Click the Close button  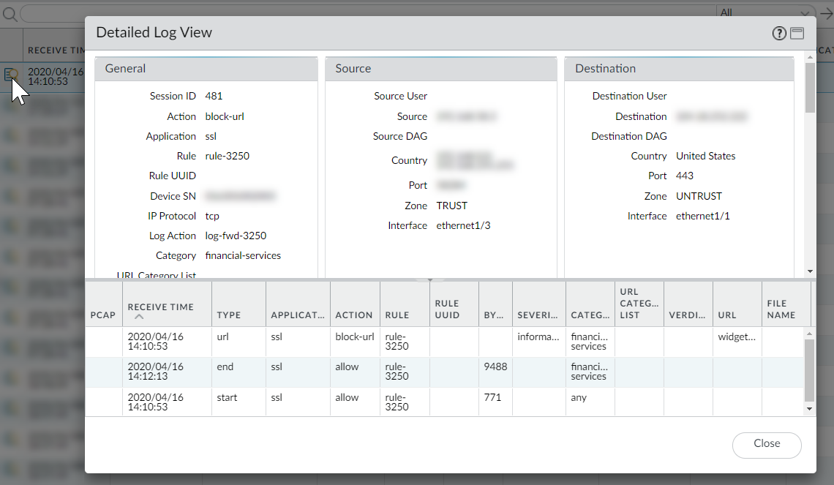click(766, 444)
